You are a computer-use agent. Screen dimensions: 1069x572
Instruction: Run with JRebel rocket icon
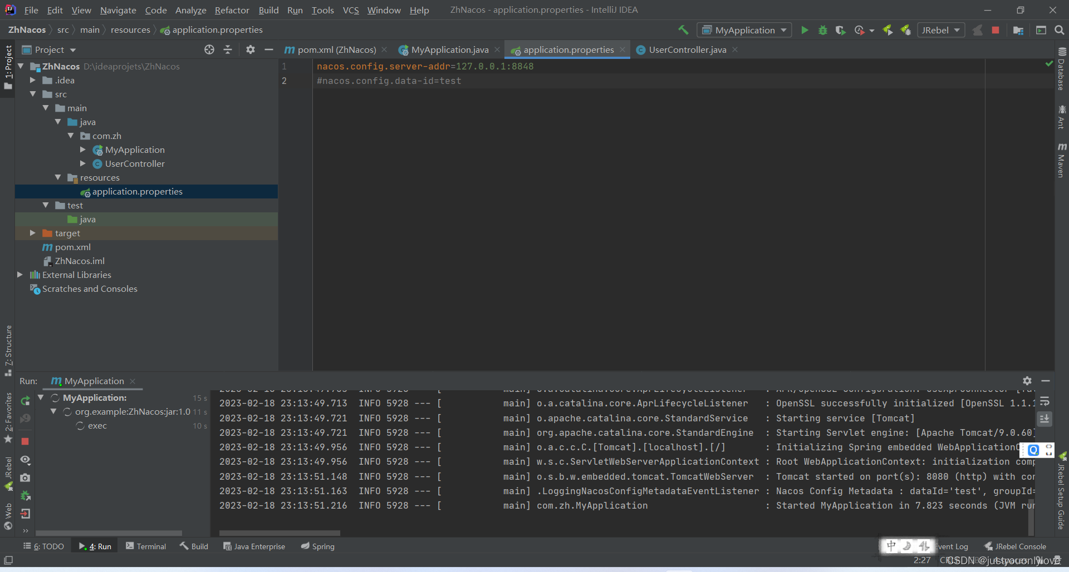point(887,30)
